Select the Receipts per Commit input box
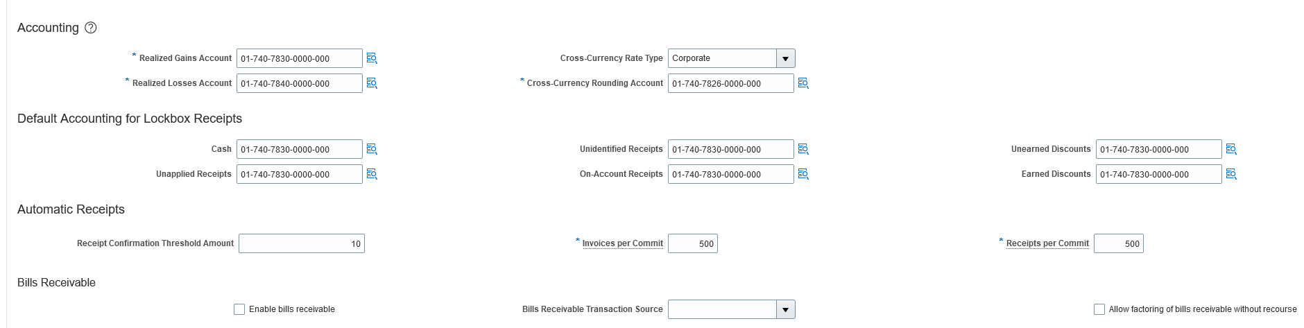Screen dimensions: 1304x328 point(1118,243)
